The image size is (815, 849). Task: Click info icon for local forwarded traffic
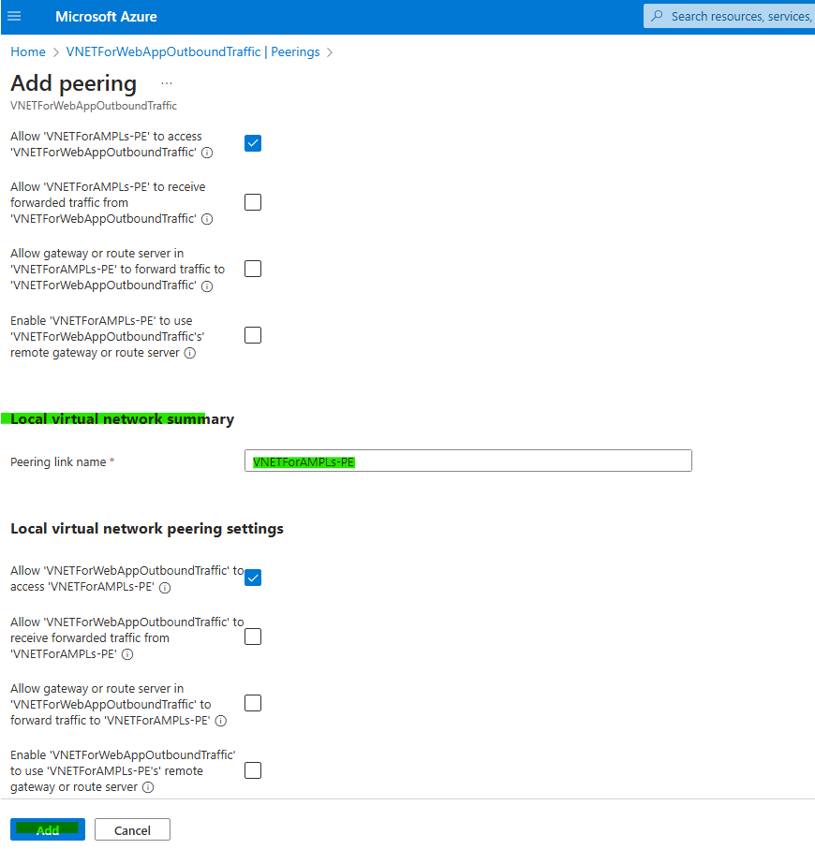[127, 654]
